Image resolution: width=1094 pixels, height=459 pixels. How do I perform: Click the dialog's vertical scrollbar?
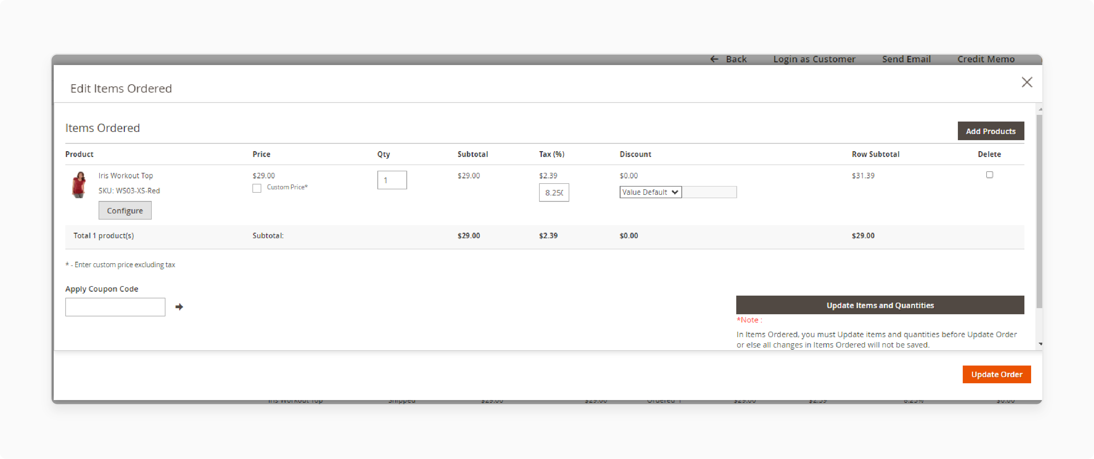coord(1039,211)
